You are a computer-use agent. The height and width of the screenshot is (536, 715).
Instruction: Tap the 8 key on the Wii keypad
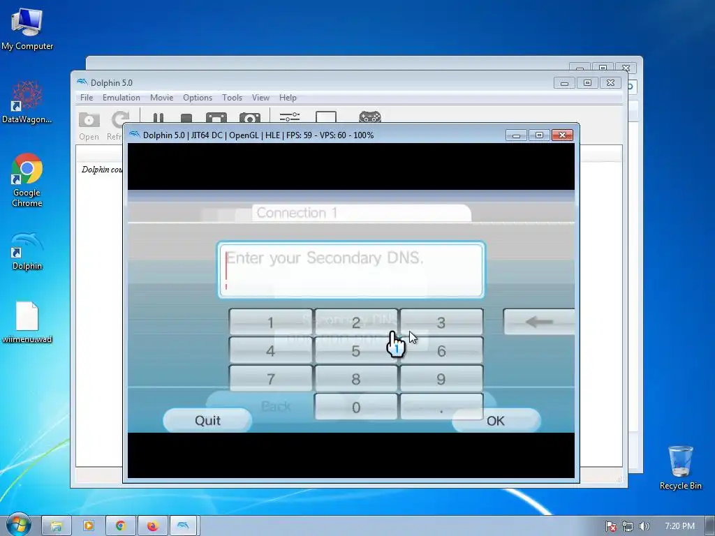[x=355, y=379]
